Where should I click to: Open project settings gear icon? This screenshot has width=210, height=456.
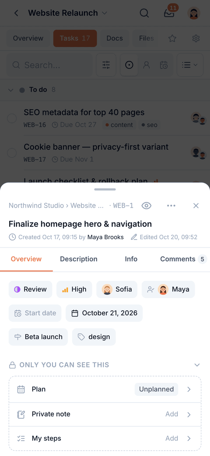(196, 38)
